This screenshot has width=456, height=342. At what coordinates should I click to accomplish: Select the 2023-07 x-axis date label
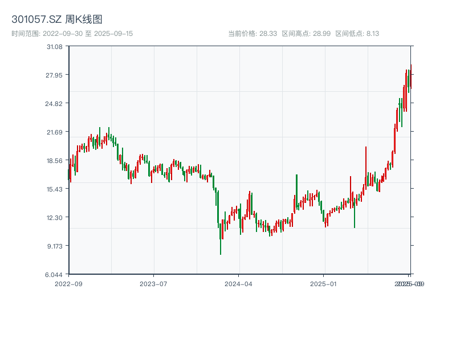tap(153, 283)
